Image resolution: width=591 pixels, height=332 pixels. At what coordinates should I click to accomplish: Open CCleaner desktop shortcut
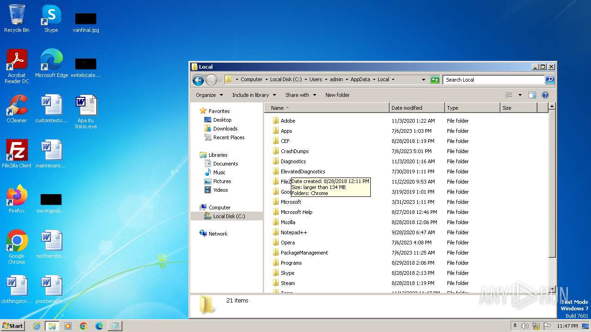17,109
